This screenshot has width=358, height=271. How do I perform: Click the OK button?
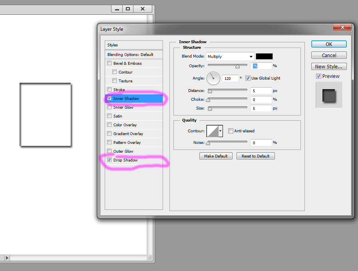[x=329, y=44]
